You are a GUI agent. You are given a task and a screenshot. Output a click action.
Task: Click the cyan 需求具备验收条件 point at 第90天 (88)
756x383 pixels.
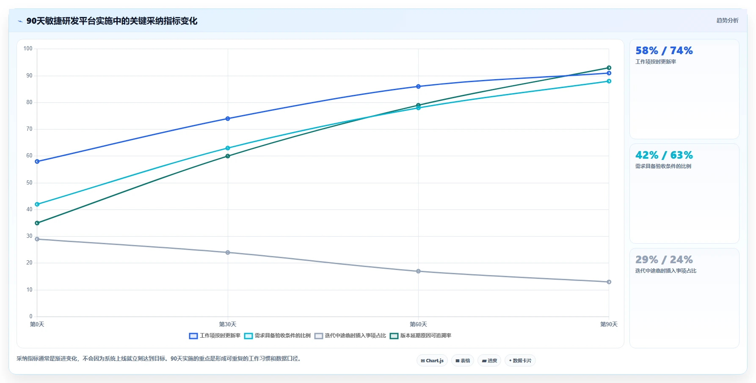[x=609, y=81]
